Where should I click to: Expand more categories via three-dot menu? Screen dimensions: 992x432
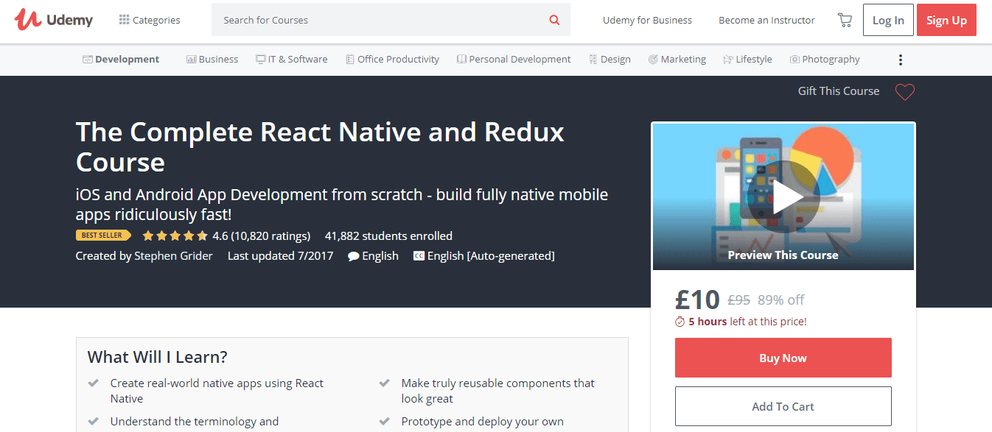pyautogui.click(x=900, y=60)
